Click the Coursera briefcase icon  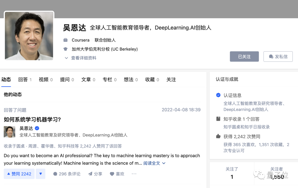click(65, 40)
